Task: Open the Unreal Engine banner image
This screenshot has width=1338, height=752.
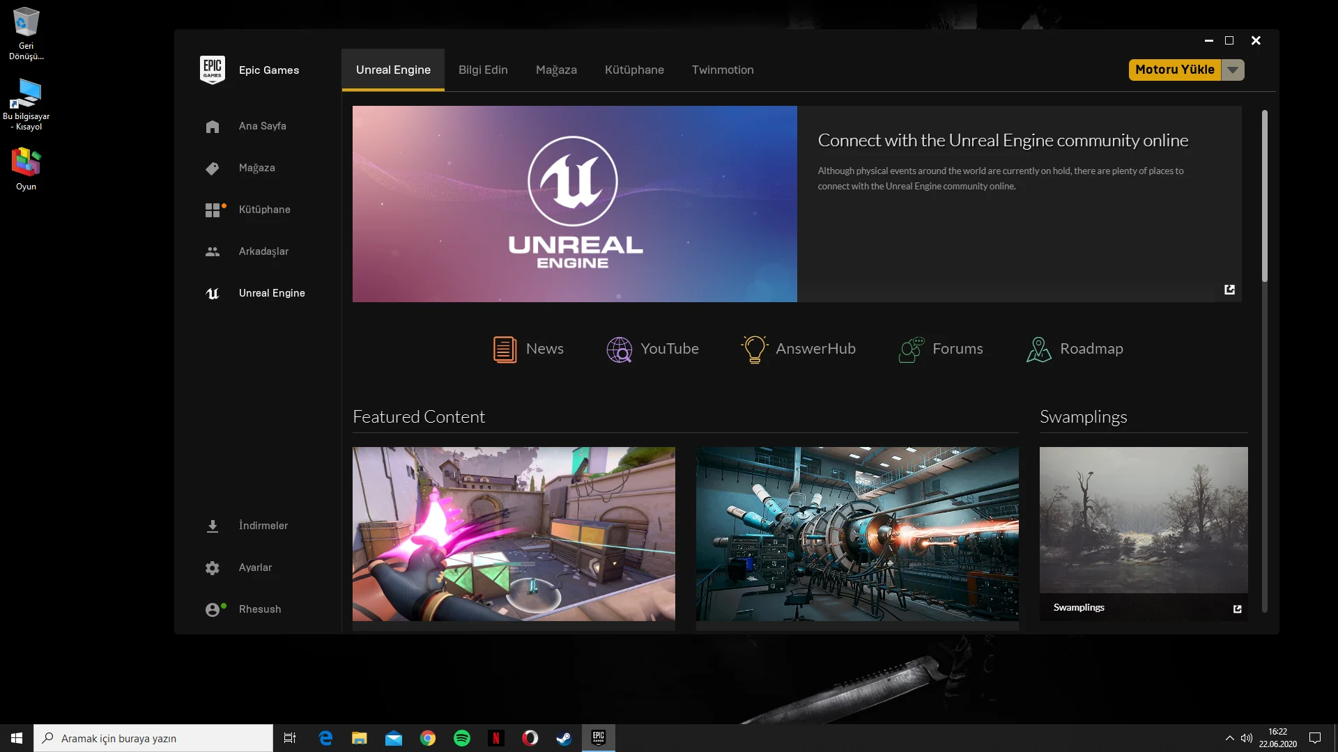Action: pos(574,204)
